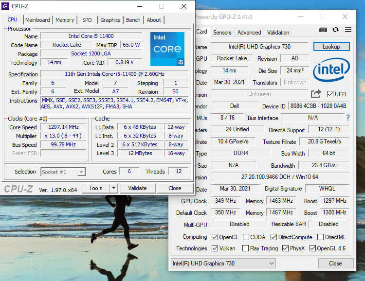Click the Memory Type DDR4 value

241,153
